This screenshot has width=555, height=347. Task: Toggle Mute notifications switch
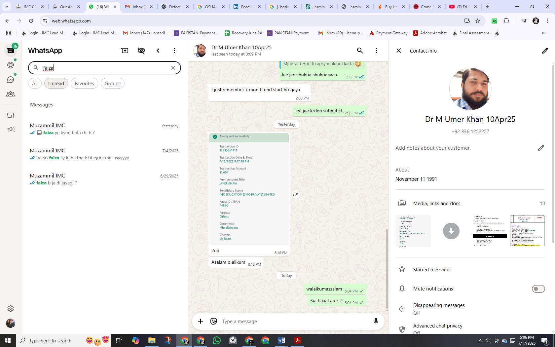pyautogui.click(x=538, y=289)
